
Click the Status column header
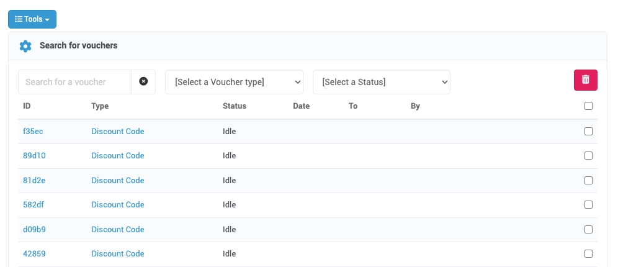(x=234, y=106)
